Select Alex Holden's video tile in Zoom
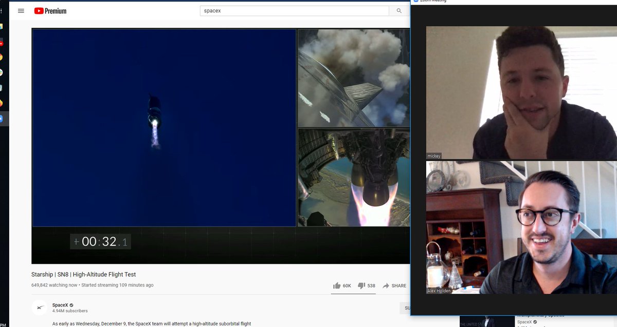Image resolution: width=617 pixels, height=327 pixels. click(x=521, y=227)
